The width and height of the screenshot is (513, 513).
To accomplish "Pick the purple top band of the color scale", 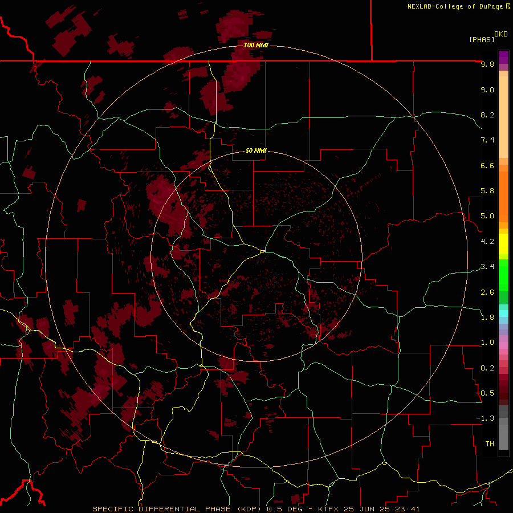I will tap(503, 57).
